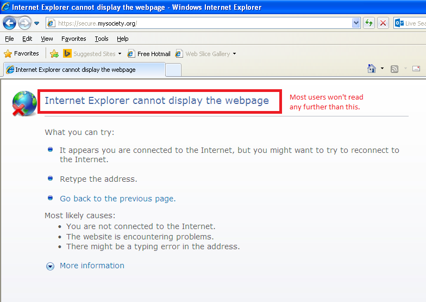The height and width of the screenshot is (302, 426).
Task: Open the Favorites menu
Action: [x=74, y=39]
